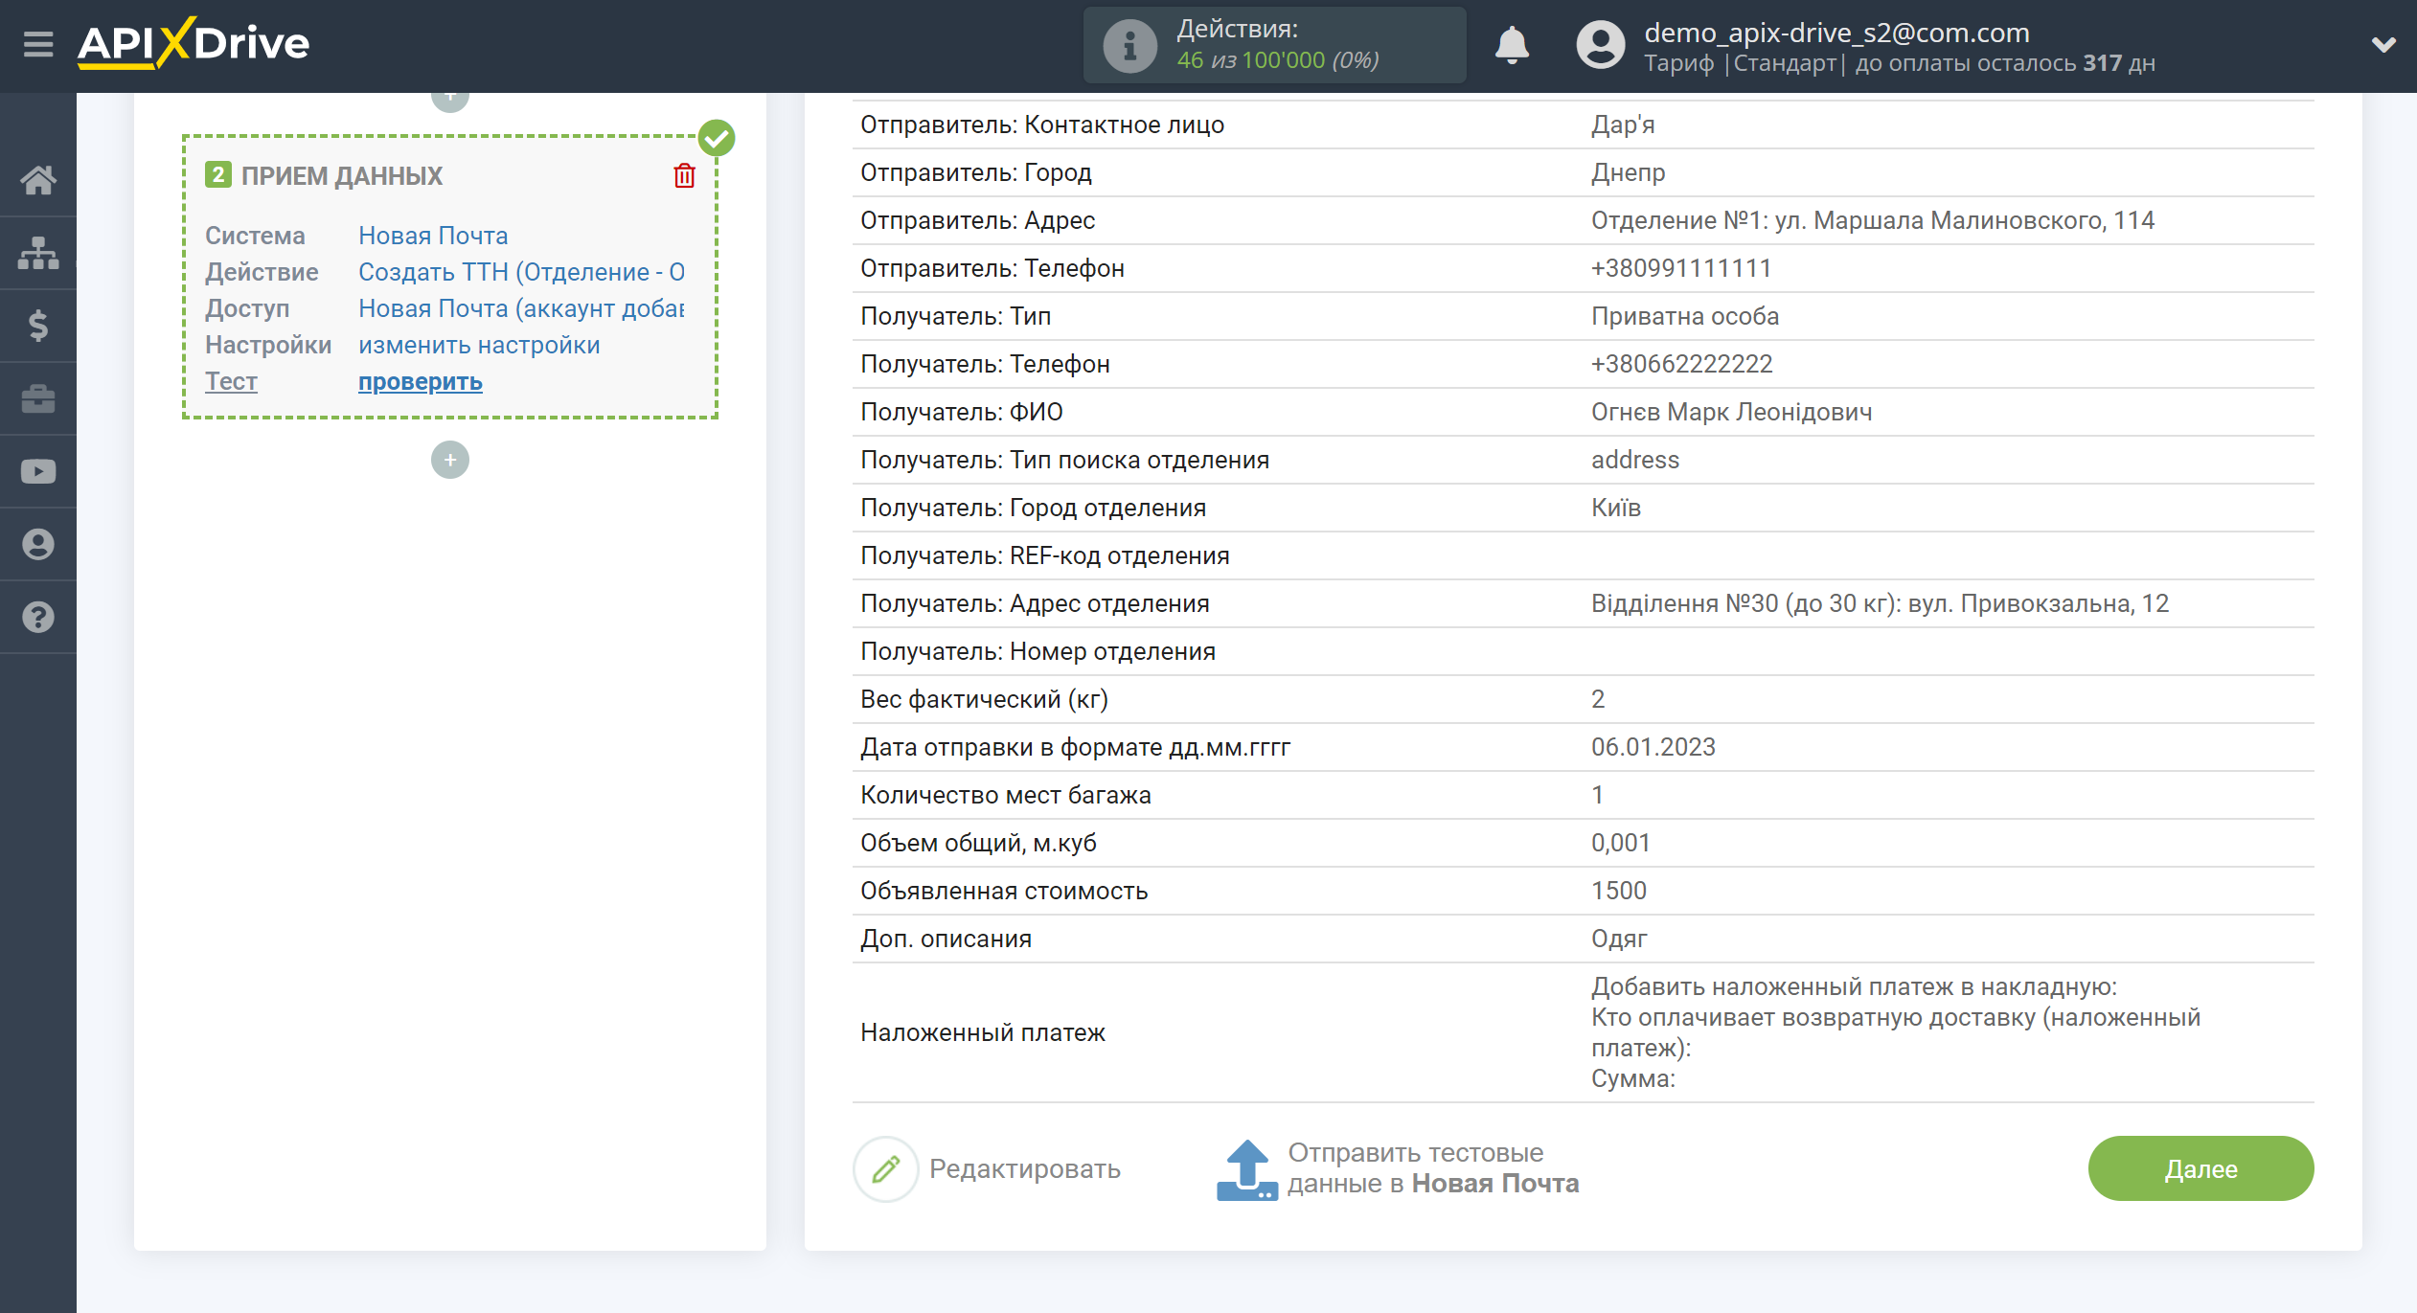Click the green checkmark status icon
The height and width of the screenshot is (1313, 2417).
coord(717,138)
